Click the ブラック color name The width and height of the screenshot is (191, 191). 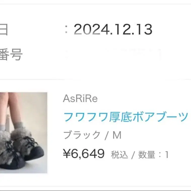(x=82, y=135)
